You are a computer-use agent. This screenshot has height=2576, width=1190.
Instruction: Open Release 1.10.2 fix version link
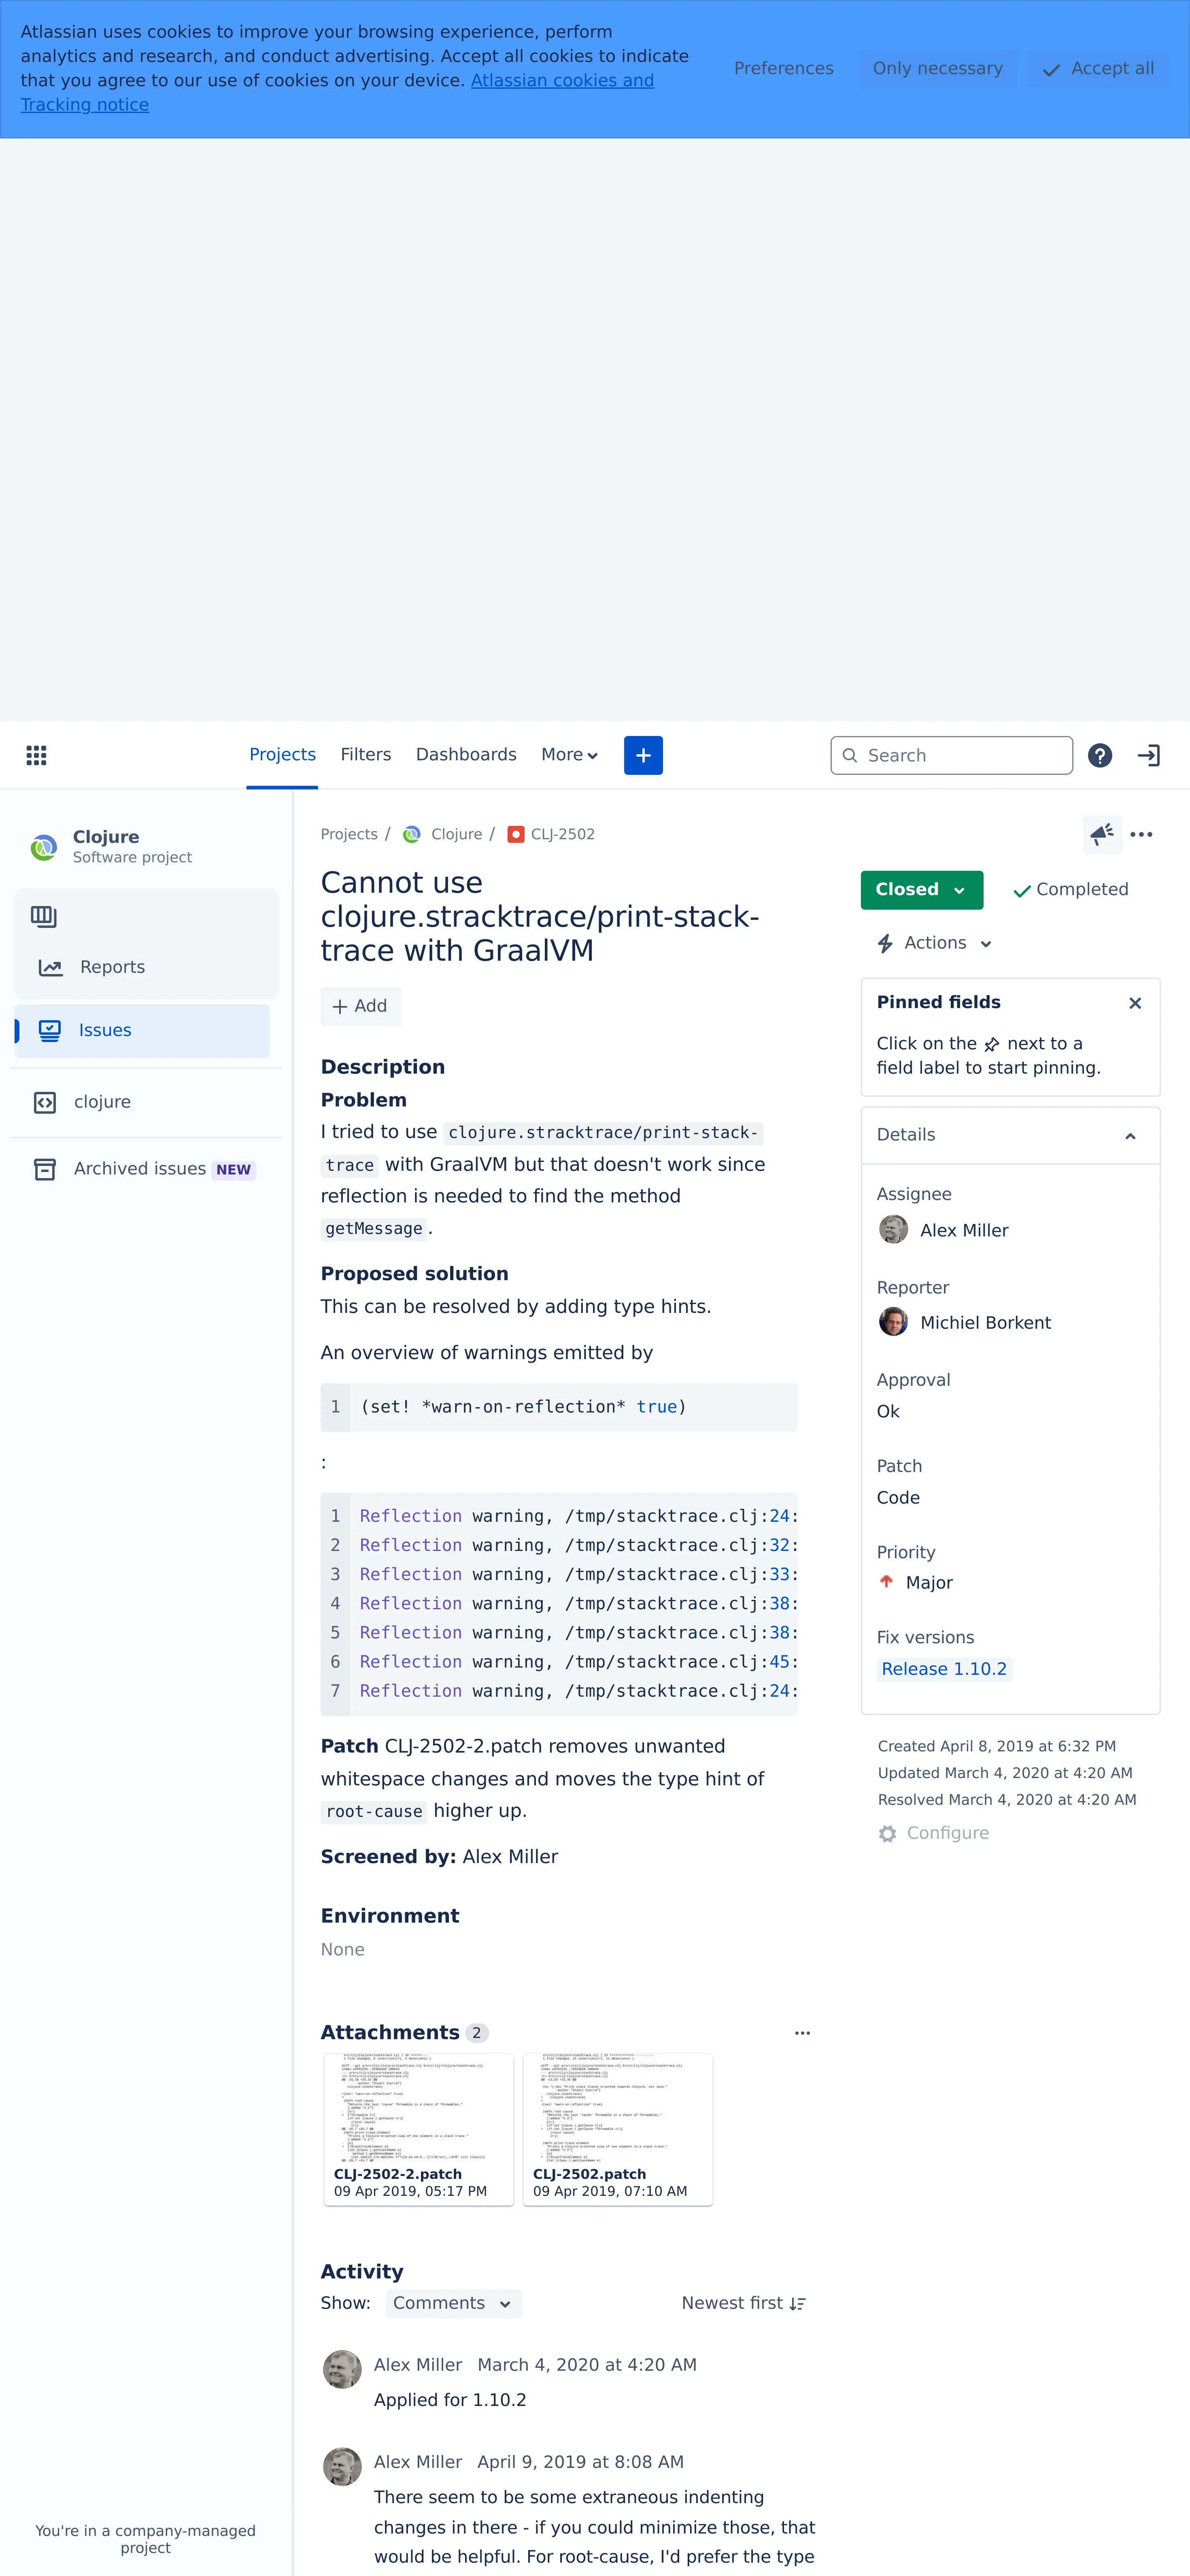point(944,1669)
